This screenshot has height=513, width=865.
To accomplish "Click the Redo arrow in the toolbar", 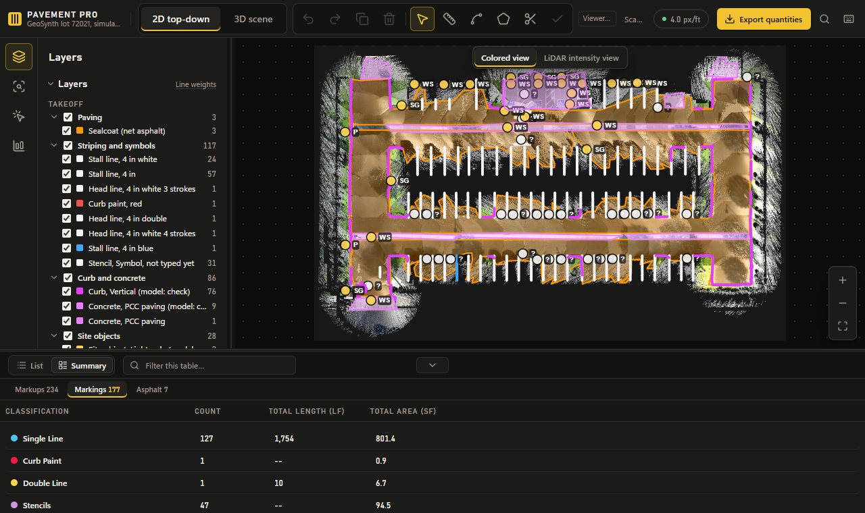I will pos(335,19).
